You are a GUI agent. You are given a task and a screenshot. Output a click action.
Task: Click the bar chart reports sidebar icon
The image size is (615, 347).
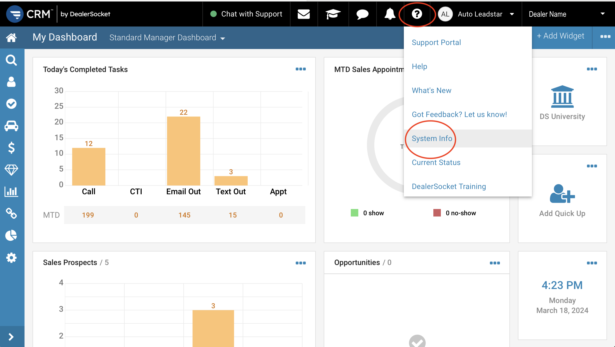[12, 191]
